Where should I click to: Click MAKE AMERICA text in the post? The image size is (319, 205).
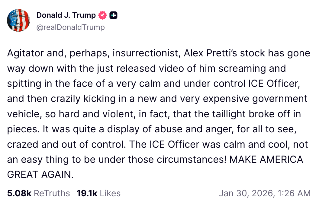tap(266, 159)
